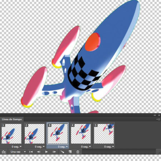Viewport: 161px width, 161px height.
Task: Open the Una vez looping dropdown
Action: pyautogui.click(x=18, y=152)
